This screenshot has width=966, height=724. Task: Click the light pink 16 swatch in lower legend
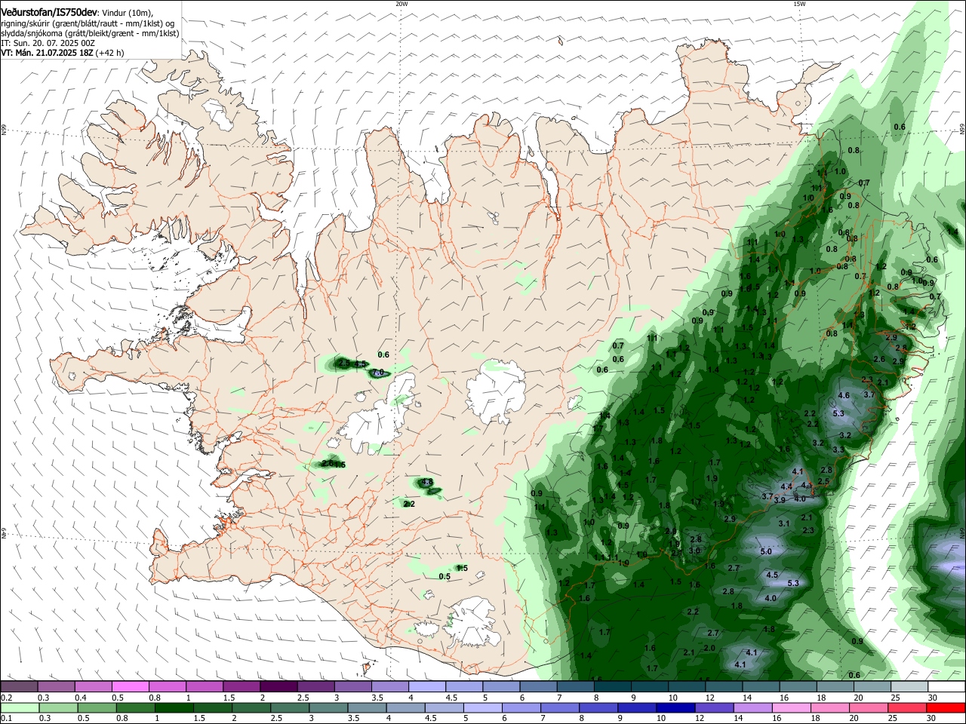(792, 707)
